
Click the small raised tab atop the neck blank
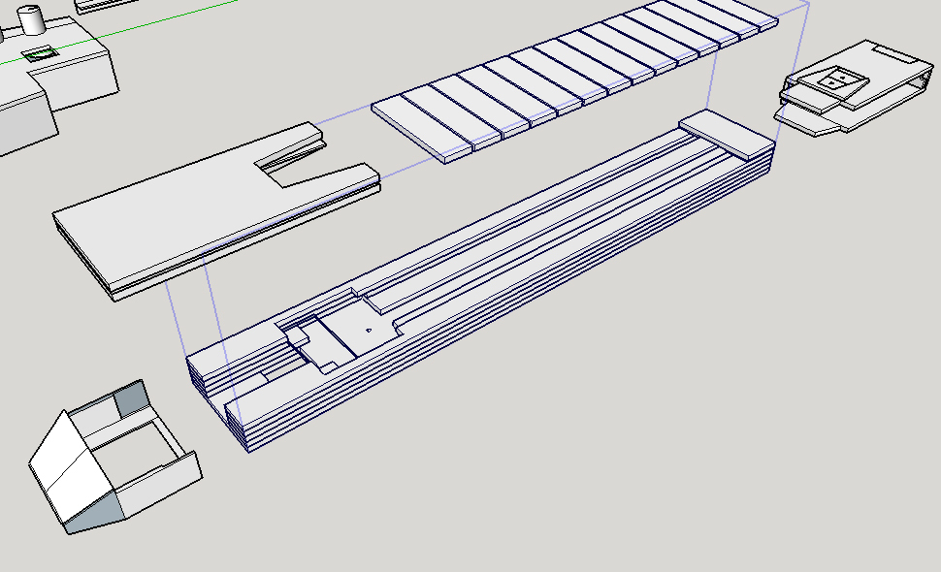pos(718,131)
